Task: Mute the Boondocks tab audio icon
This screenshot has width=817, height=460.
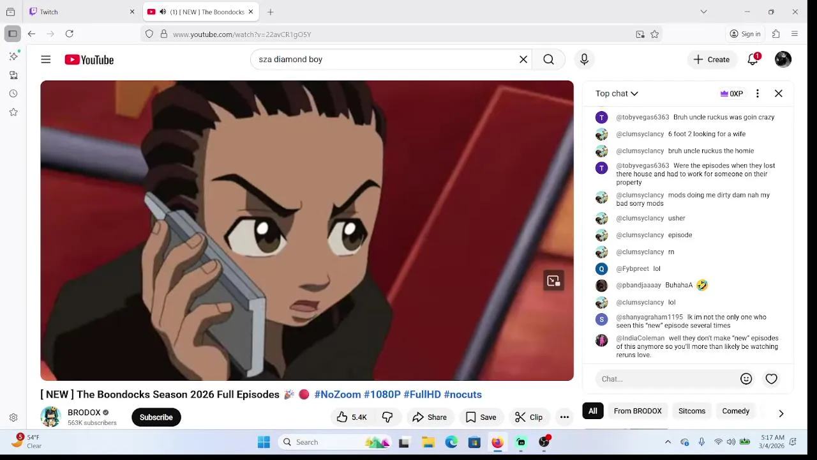Action: coord(163,11)
